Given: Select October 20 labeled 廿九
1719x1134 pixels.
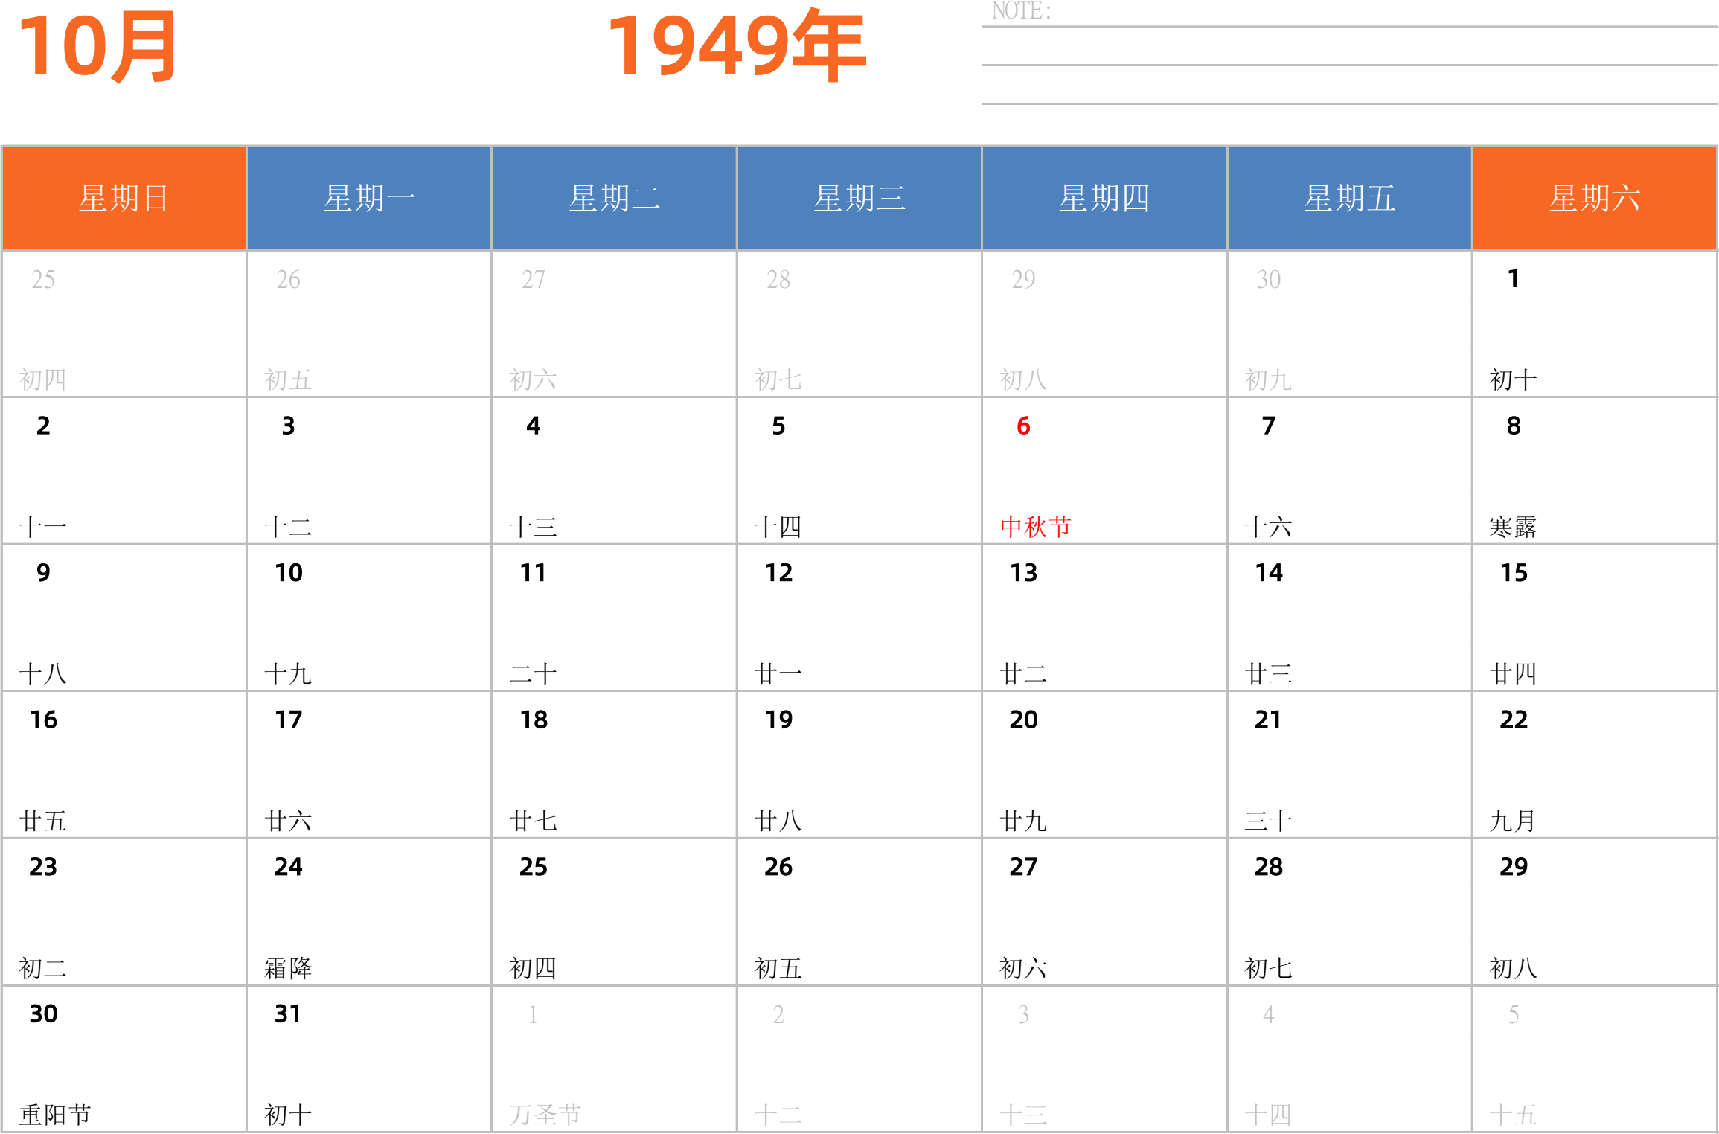Looking at the screenshot, I should click(1104, 765).
